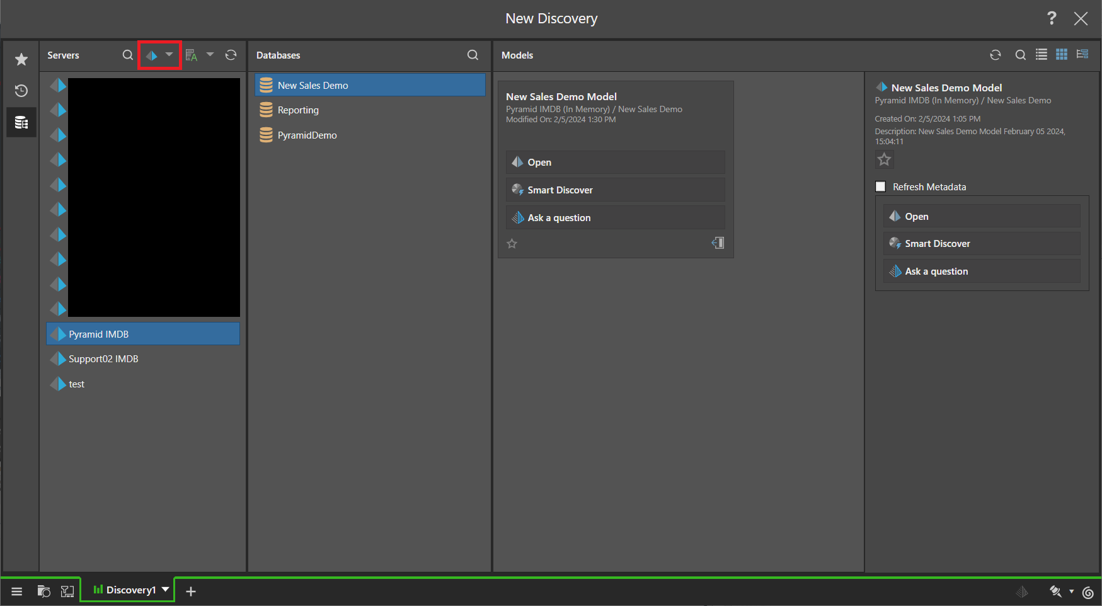Open the Discovery1 tab dropdown arrow
The image size is (1102, 606).
(166, 590)
